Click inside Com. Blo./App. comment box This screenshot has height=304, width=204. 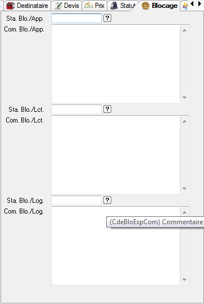point(116,64)
